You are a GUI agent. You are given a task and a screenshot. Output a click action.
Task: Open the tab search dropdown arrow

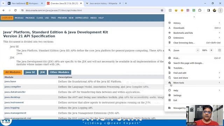coord(3,3)
